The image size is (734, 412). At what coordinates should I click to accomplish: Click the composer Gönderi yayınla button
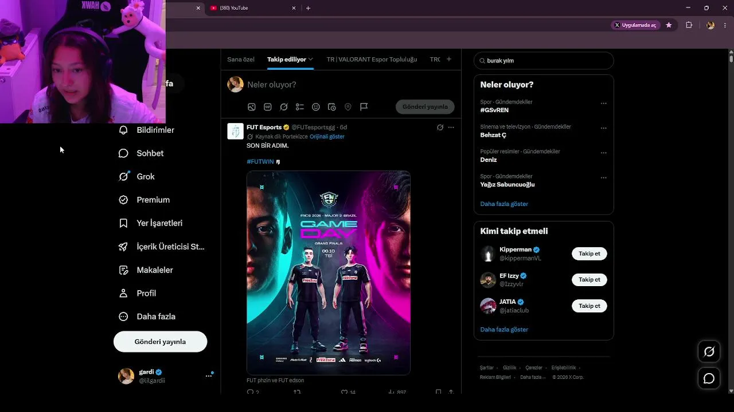pos(425,107)
